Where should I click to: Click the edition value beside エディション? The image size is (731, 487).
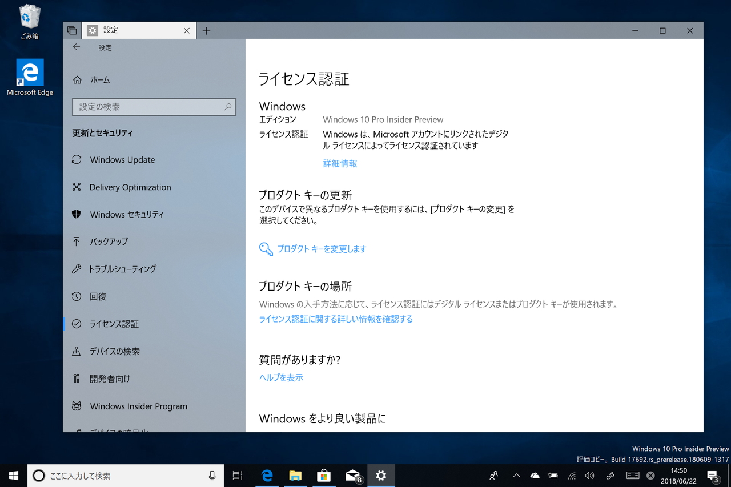(383, 119)
